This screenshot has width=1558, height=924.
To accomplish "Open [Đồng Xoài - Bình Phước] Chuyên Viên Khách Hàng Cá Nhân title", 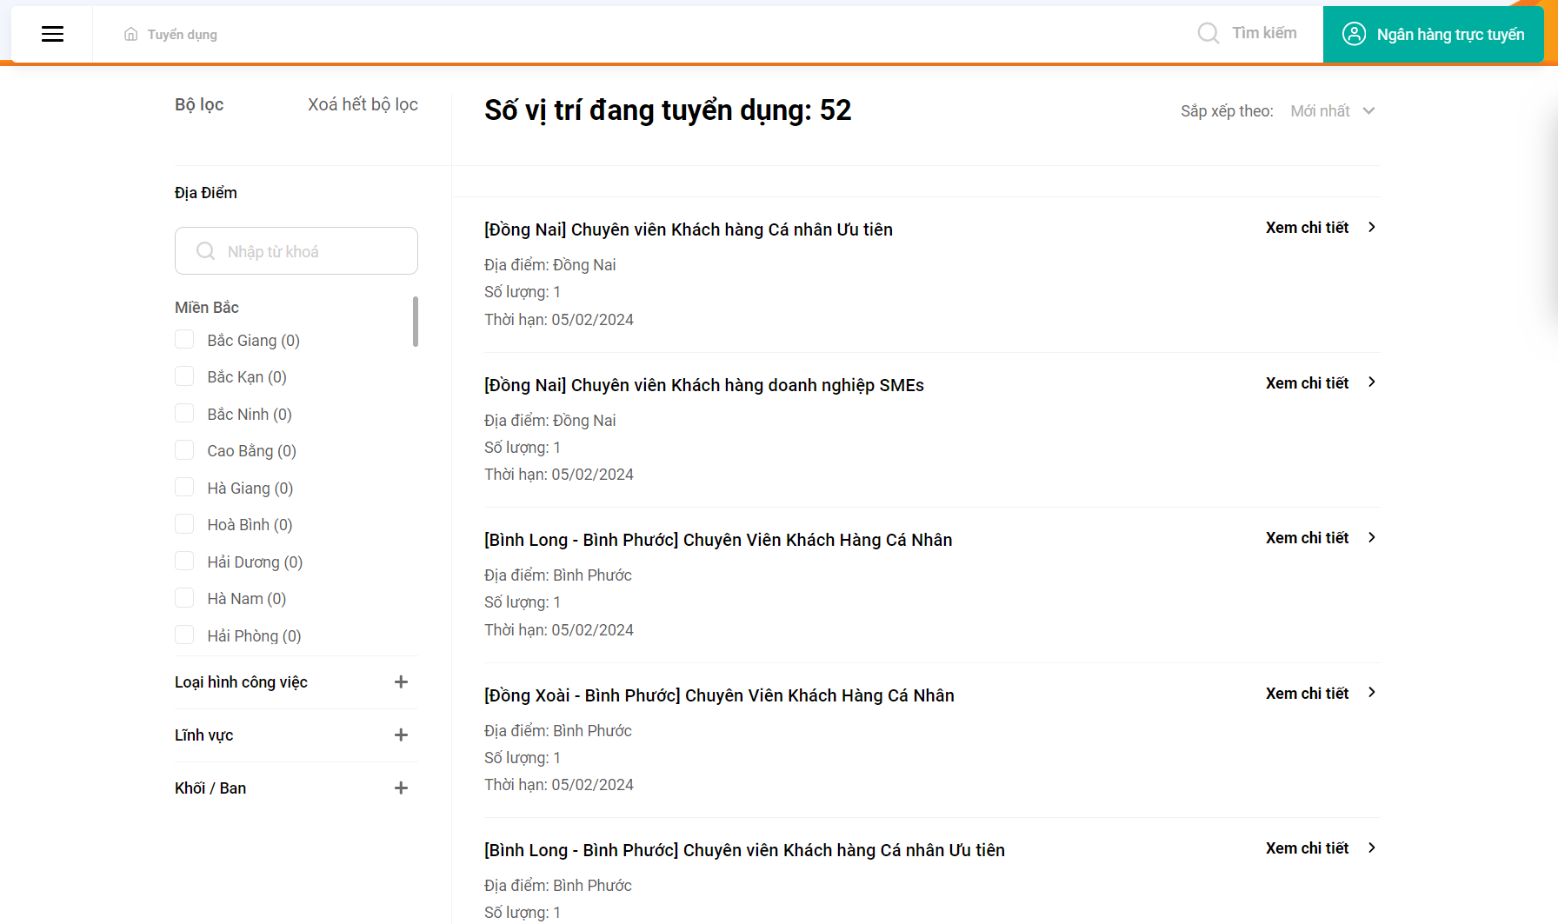I will pyautogui.click(x=719, y=695).
